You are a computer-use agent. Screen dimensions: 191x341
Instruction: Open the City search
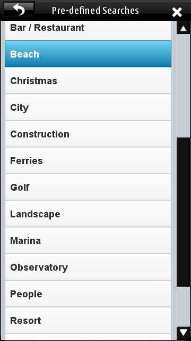coord(88,108)
